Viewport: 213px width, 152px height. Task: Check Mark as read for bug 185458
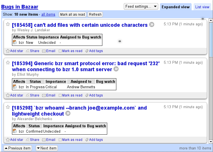[x=60, y=51]
